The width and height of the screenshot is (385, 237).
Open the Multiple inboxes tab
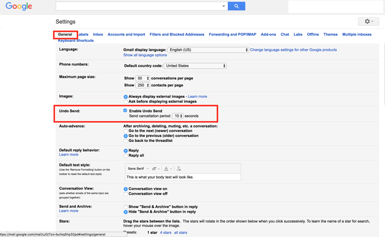357,34
